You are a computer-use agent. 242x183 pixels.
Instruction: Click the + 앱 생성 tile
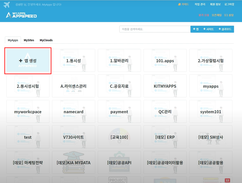(x=28, y=60)
